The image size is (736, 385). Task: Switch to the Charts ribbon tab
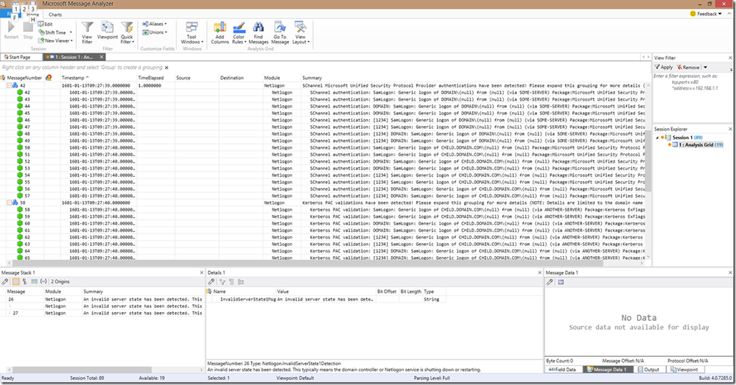(55, 15)
